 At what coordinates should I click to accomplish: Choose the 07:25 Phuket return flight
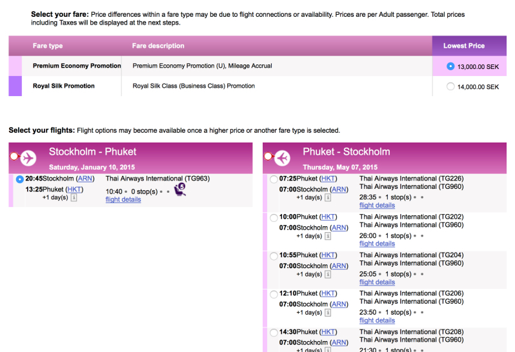274,179
